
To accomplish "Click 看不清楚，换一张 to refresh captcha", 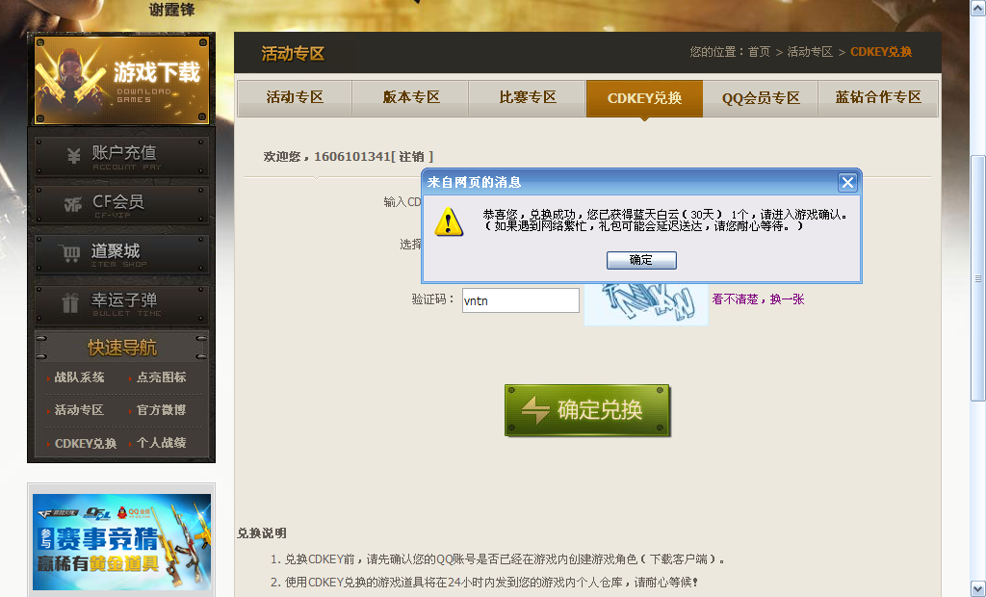I will (x=758, y=299).
